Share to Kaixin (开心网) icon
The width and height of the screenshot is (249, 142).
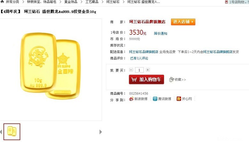[179, 99]
